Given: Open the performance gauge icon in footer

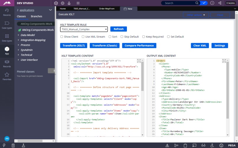Looking at the screenshot, I should [x=221, y=146].
